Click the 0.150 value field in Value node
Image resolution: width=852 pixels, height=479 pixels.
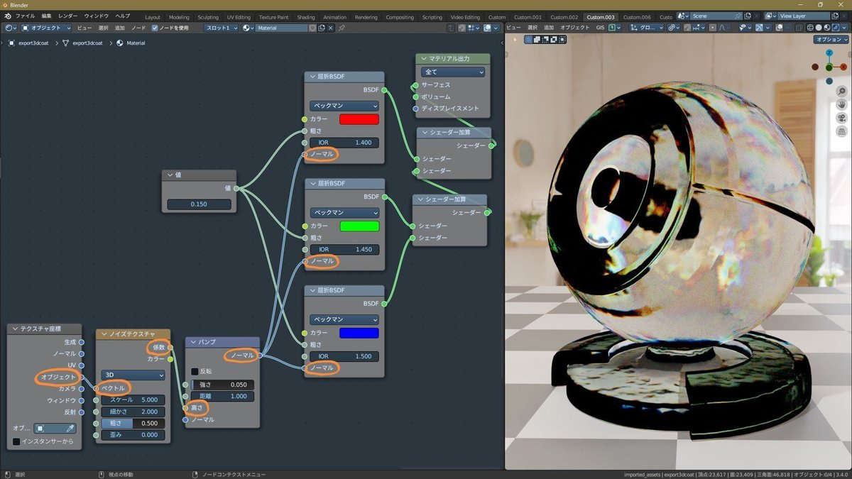click(199, 204)
